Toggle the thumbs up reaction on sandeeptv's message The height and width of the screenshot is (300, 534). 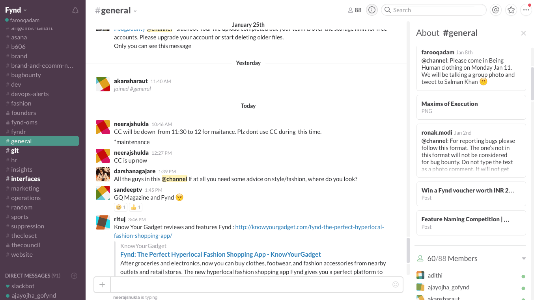[x=135, y=207]
